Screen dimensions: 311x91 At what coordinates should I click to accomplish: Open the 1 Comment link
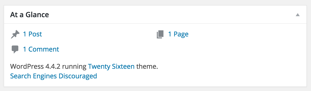(41, 49)
